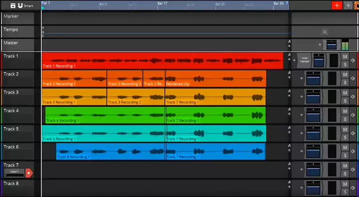Mute Track 1

tap(345, 56)
